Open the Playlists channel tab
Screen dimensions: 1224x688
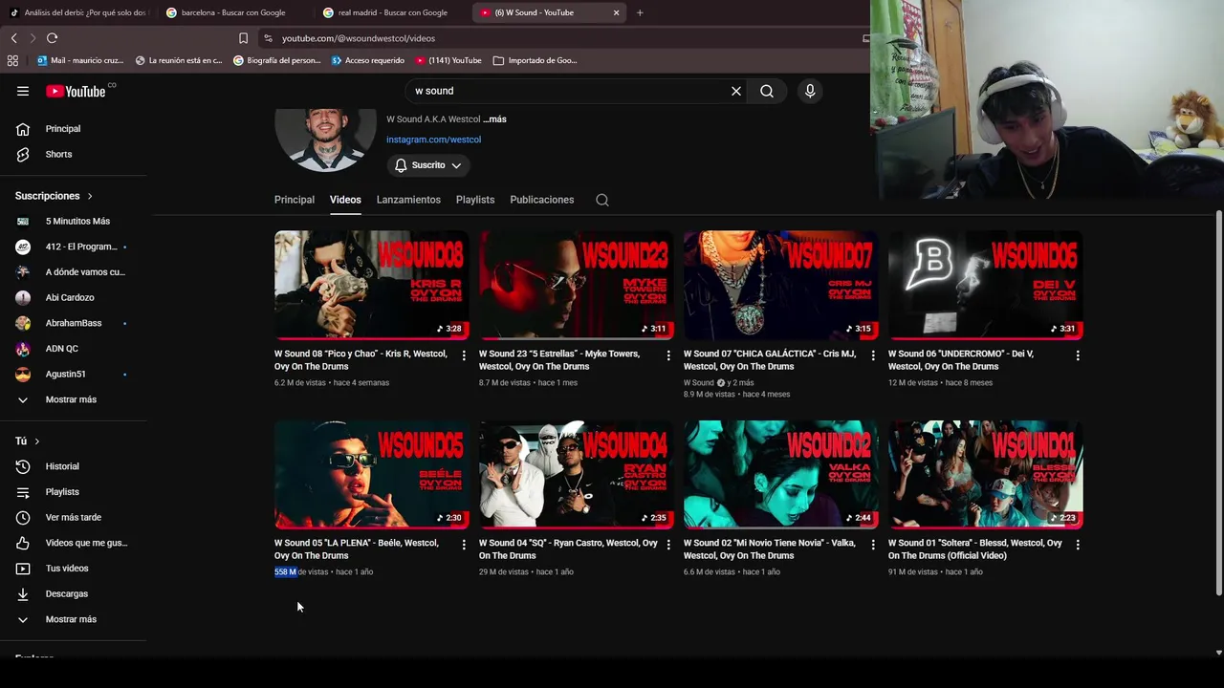click(x=475, y=200)
